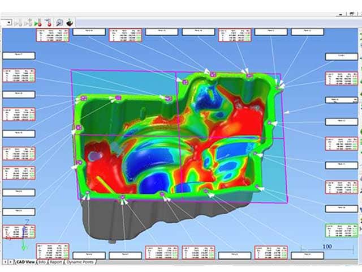Switch to the Dynamic Points tab
Screen dimensions: 362x272
pos(81,262)
